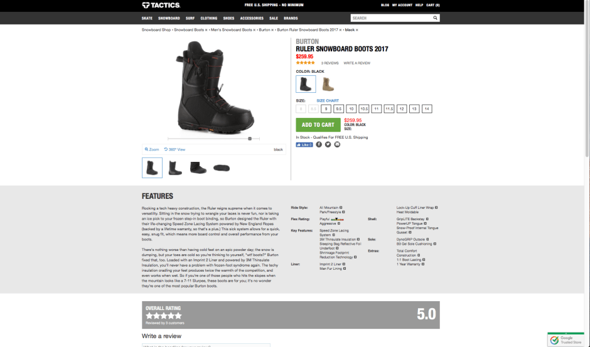Choose the tan boot color swatch
The image size is (590, 347).
[328, 84]
